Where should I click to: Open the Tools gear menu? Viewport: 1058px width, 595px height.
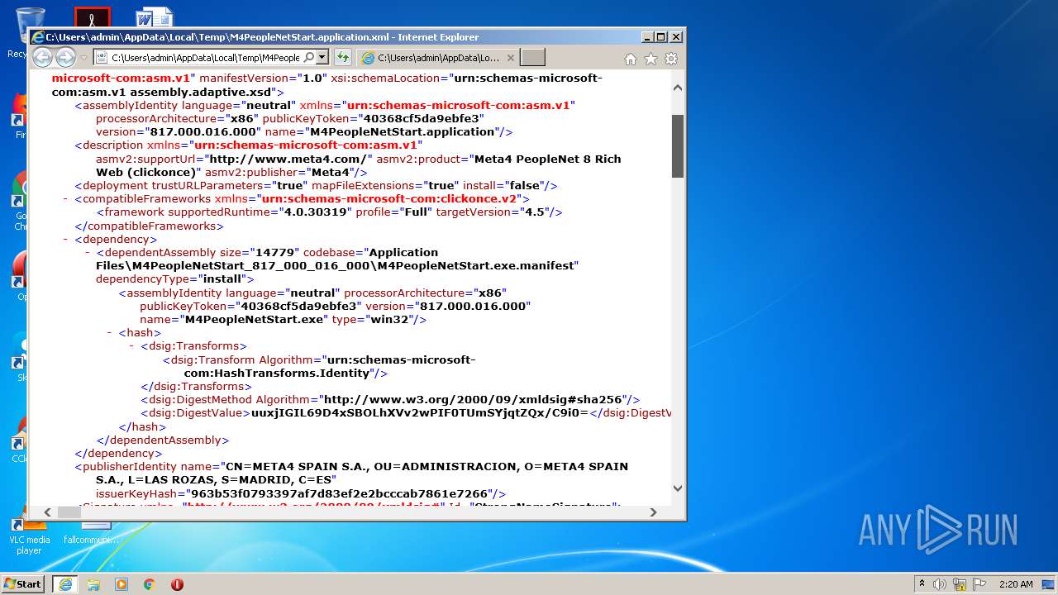coord(671,59)
